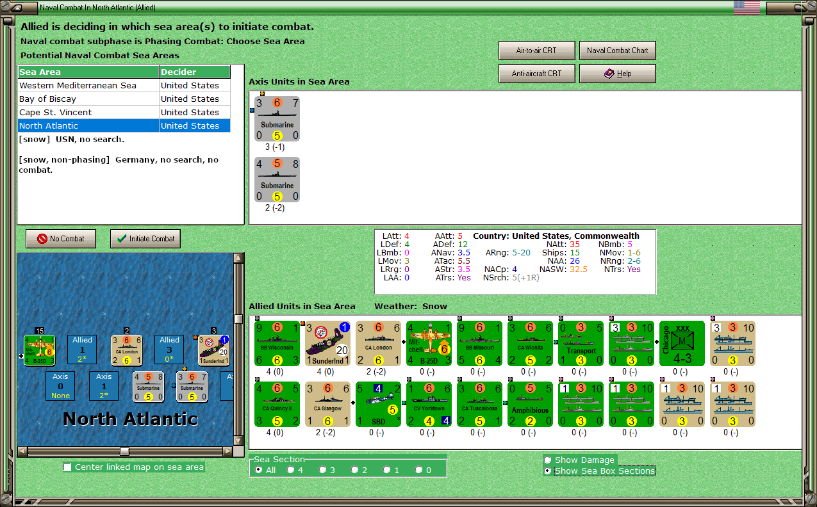Enable Center linked map on sea area
This screenshot has width=817, height=507.
click(x=67, y=467)
